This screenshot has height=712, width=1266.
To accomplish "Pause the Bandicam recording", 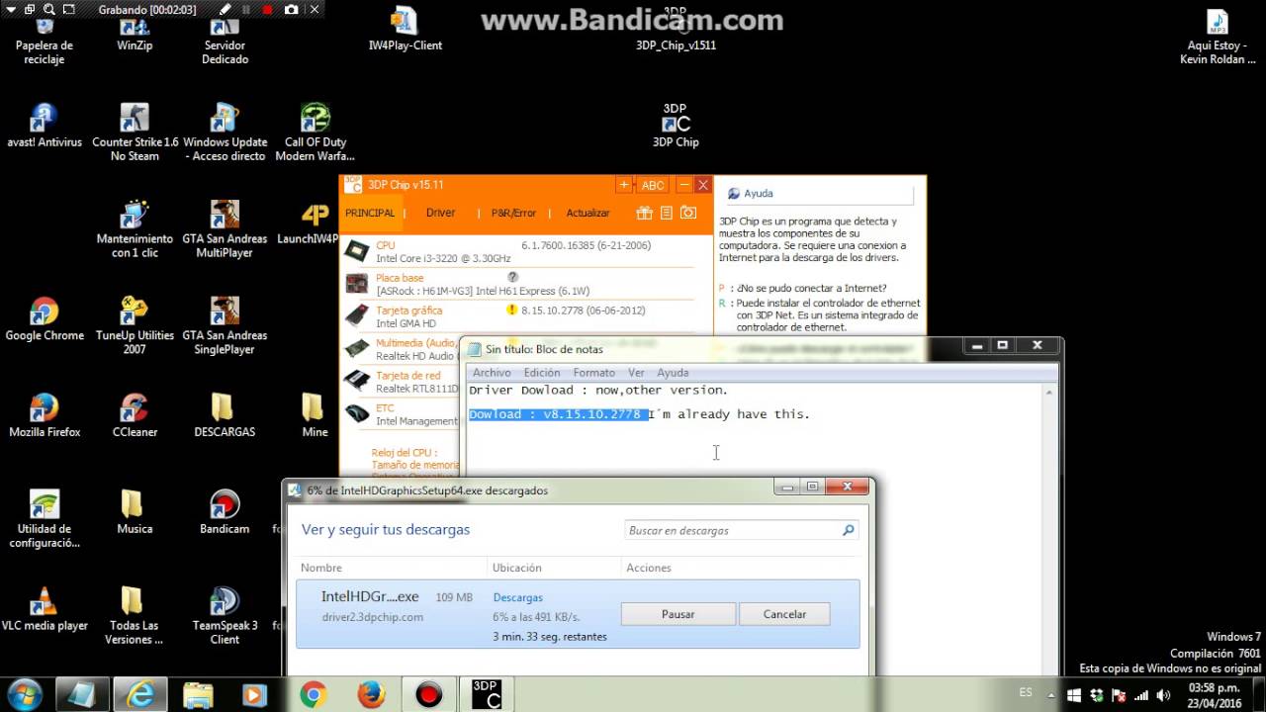I will (246, 9).
